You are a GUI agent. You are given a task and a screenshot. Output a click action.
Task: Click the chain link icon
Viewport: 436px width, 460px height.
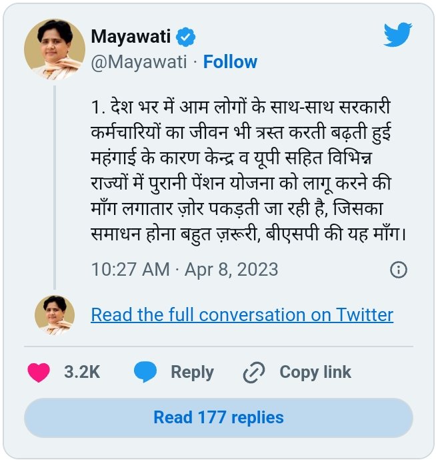[x=254, y=373]
